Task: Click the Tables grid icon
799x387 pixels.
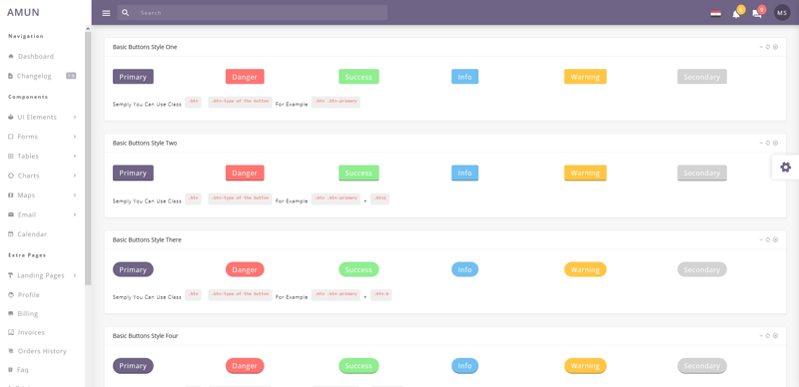Action: pyautogui.click(x=11, y=156)
